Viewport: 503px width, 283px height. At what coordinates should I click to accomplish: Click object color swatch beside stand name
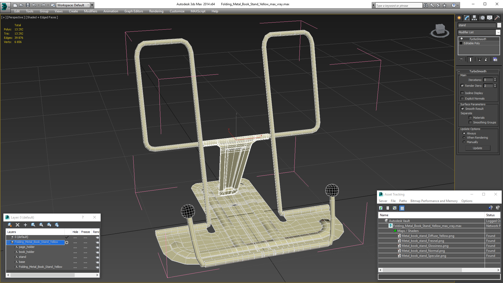pos(499,25)
